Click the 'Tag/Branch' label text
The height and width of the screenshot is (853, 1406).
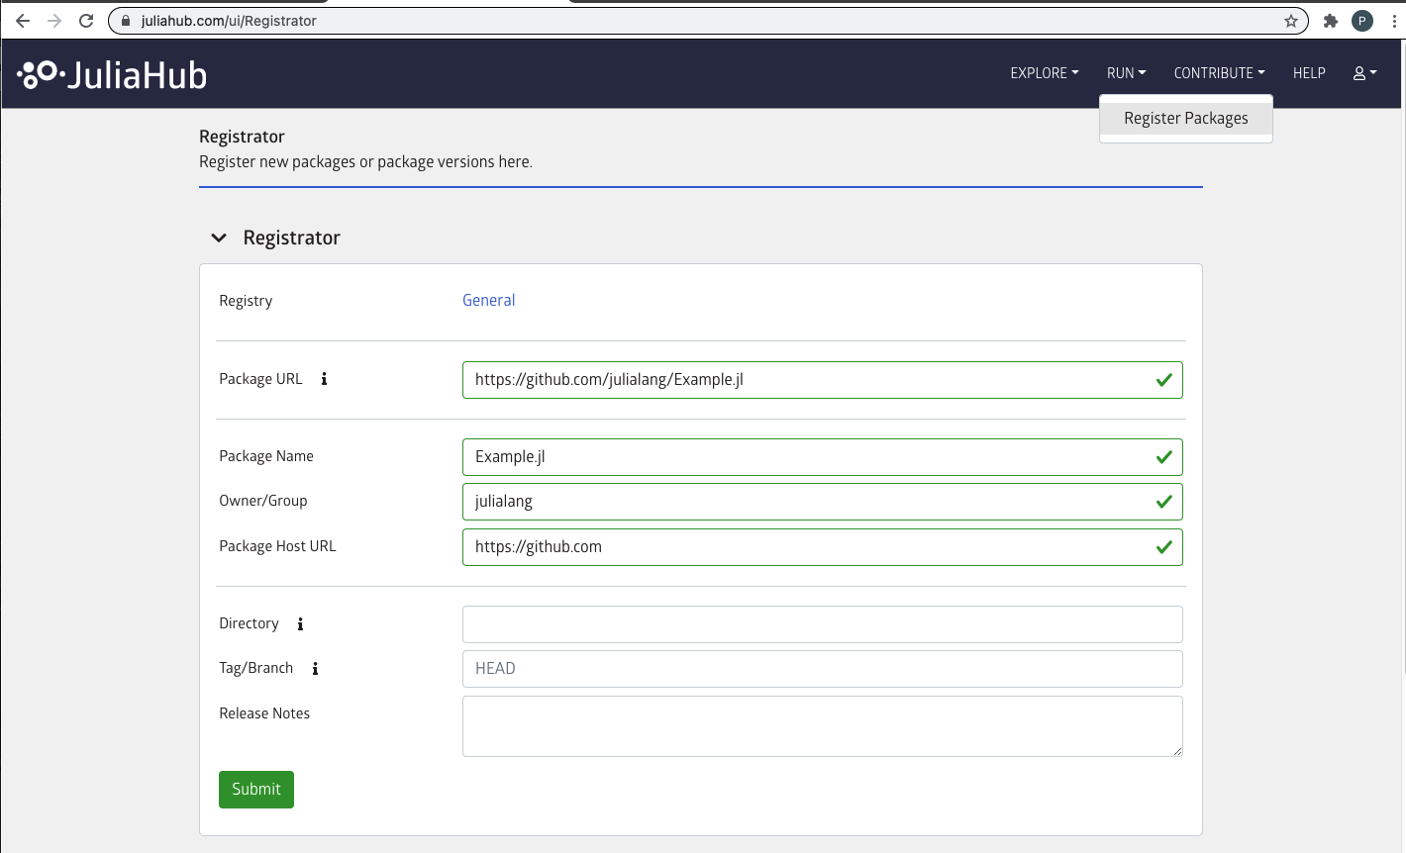click(256, 668)
